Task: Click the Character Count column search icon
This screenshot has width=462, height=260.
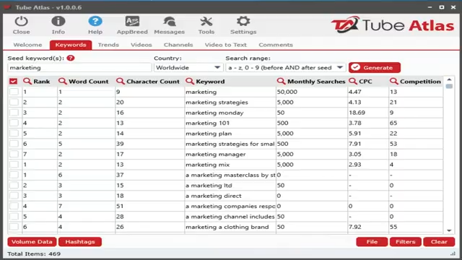Action: point(121,82)
